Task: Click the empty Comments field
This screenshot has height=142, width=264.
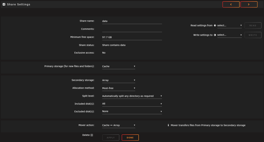Action: (132, 29)
